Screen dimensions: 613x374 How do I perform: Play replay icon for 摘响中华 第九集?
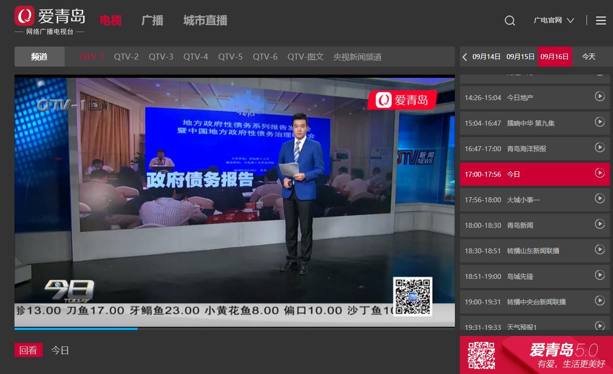coord(599,122)
